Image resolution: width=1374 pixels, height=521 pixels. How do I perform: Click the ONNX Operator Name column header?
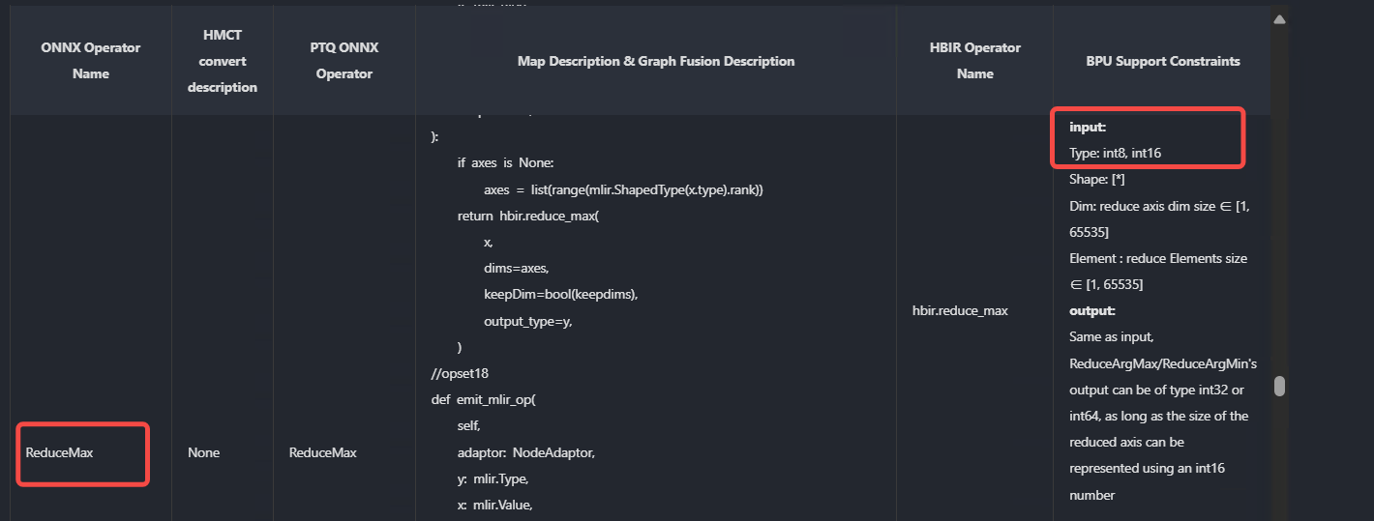tap(91, 61)
